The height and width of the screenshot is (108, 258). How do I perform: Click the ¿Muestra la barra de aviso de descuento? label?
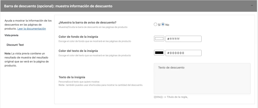pyautogui.click(x=87, y=22)
